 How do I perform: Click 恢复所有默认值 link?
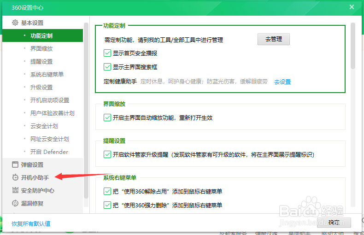click(31, 223)
